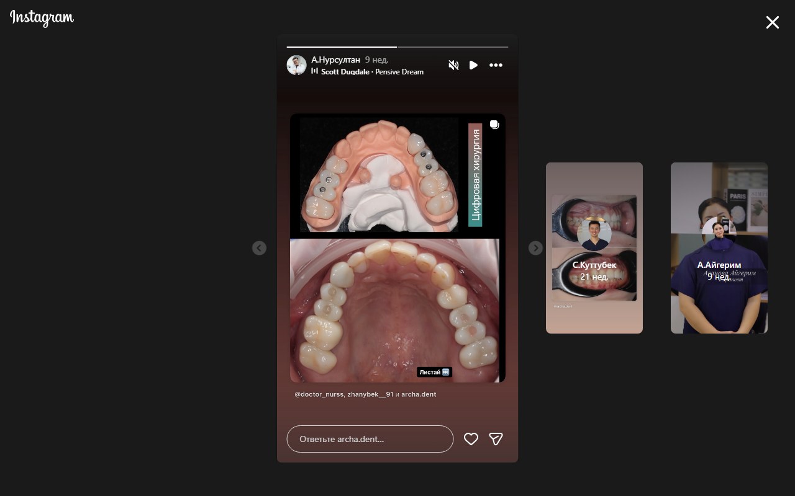The image size is (795, 496).
Task: Open the С.Куттубек story thumbnail
Action: pyautogui.click(x=594, y=248)
